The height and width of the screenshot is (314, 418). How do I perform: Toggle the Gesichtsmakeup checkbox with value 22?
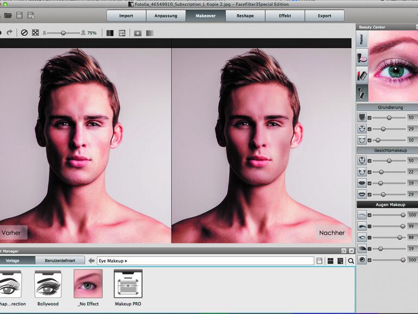370,172
